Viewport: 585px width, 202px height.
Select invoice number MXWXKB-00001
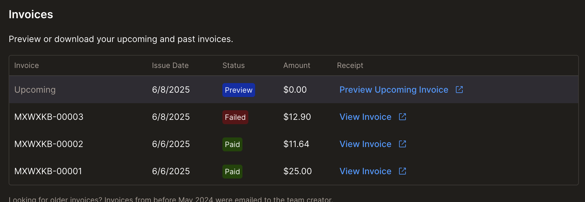pyautogui.click(x=48, y=171)
